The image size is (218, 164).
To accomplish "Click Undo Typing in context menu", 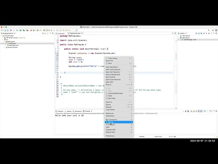I will [119, 58].
